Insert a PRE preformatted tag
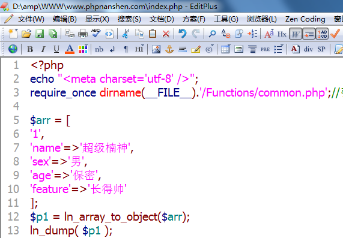Viewport: 343px width, 238px height. (265, 49)
